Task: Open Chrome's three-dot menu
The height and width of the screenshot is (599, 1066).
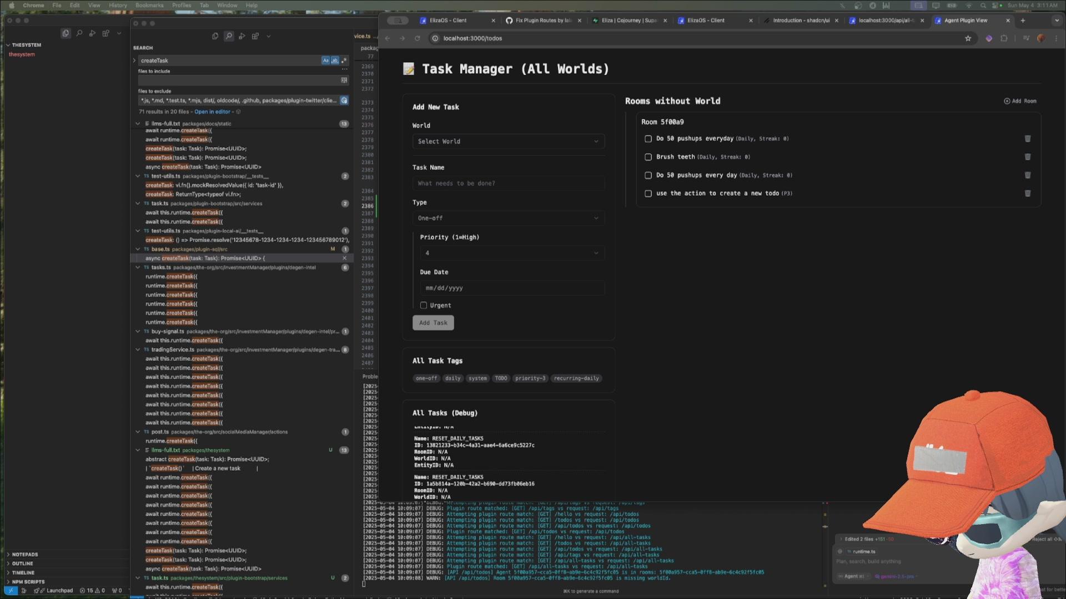Action: coord(1057,38)
